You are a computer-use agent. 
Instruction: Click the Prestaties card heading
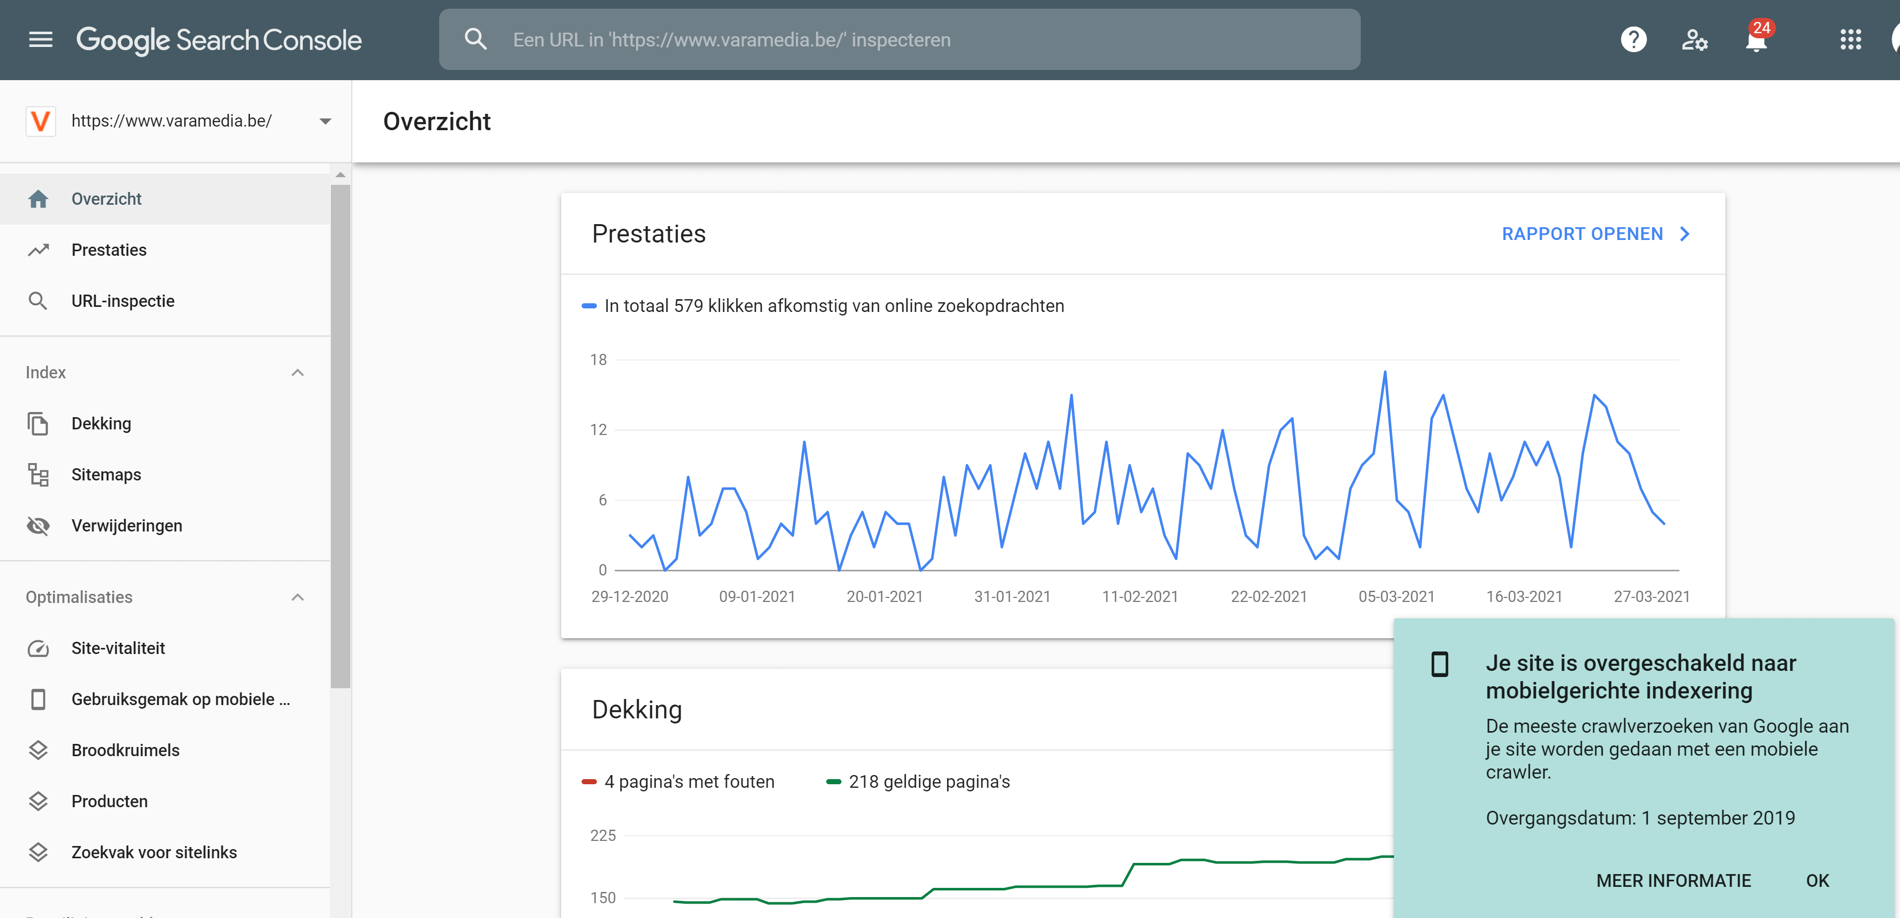point(648,234)
